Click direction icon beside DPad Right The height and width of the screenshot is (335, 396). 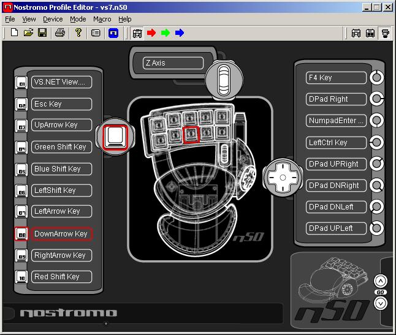pyautogui.click(x=376, y=99)
